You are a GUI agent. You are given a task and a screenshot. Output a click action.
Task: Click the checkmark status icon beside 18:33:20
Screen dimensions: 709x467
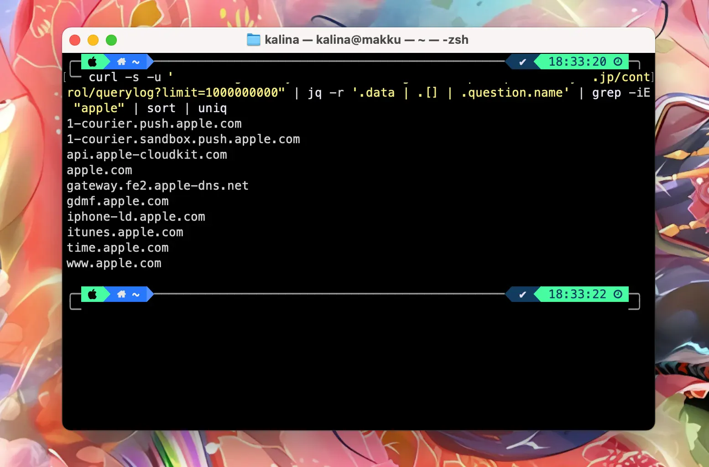pyautogui.click(x=522, y=62)
